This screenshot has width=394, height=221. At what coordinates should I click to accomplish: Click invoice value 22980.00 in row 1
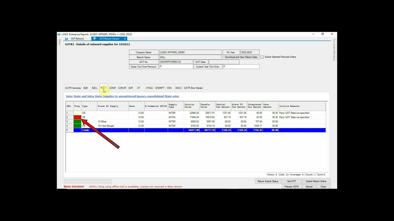click(191, 113)
